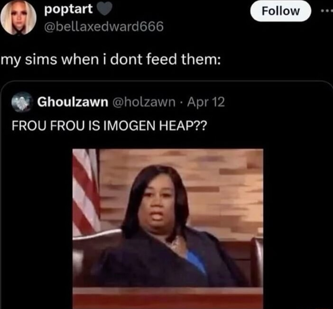The image size is (333, 309).
Task: Click the Follow button
Action: point(280,11)
